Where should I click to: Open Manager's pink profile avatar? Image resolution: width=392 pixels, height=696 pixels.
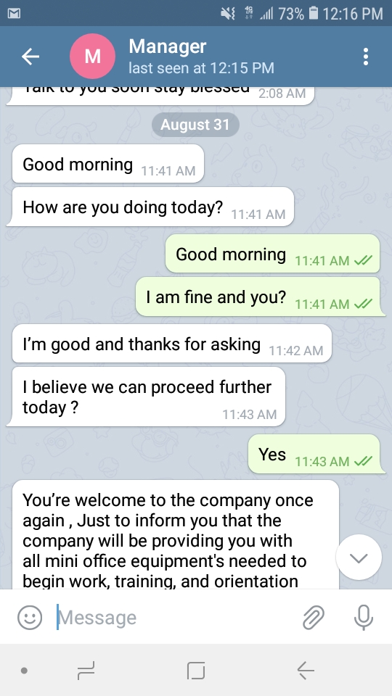92,57
